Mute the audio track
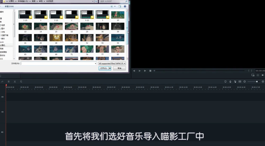 pyautogui.click(x=2, y=132)
